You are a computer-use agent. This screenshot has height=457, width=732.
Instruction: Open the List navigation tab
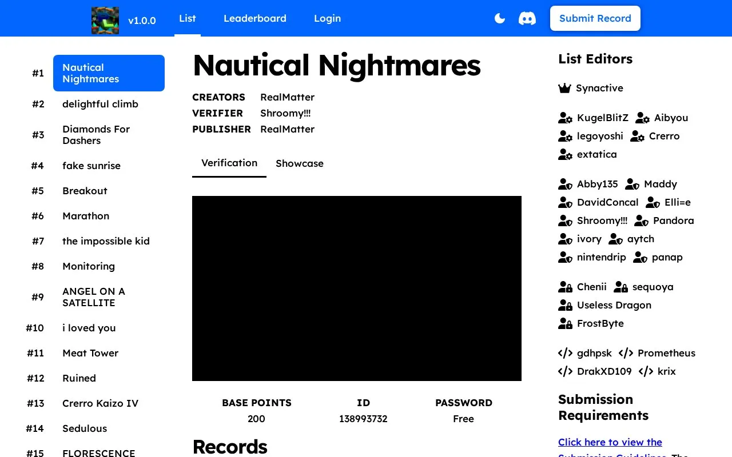point(188,18)
